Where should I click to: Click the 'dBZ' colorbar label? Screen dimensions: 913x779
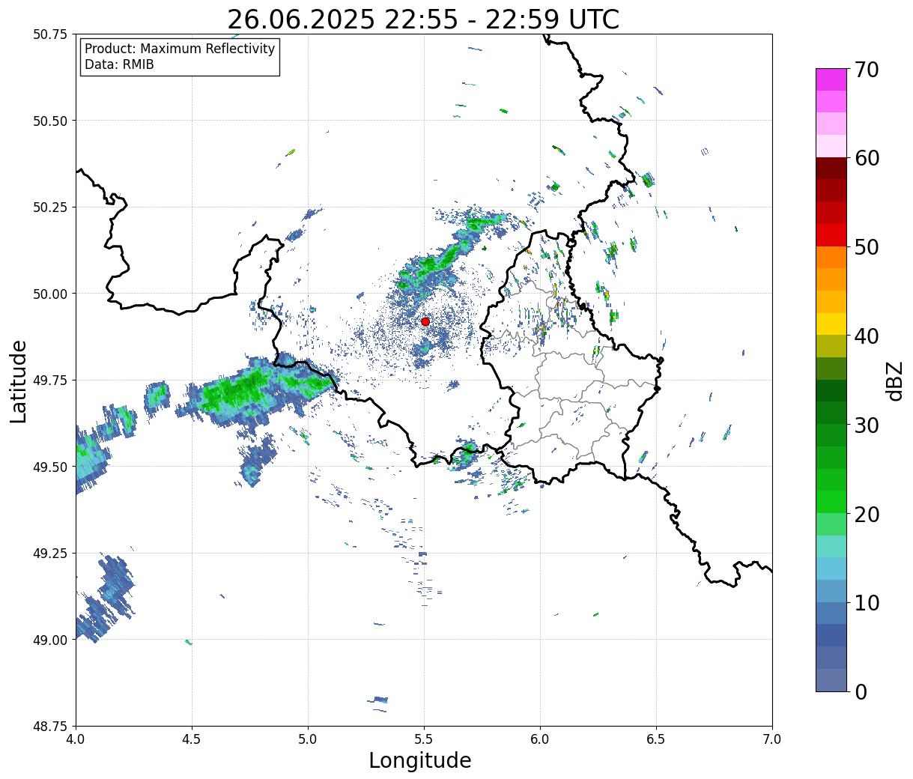(x=894, y=381)
